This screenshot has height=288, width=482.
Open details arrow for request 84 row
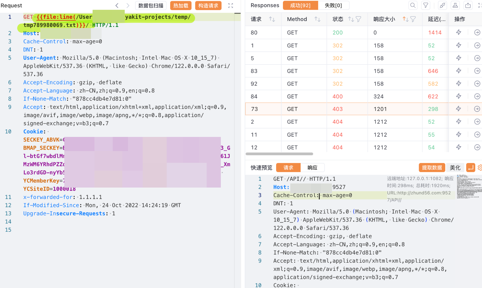(x=477, y=96)
